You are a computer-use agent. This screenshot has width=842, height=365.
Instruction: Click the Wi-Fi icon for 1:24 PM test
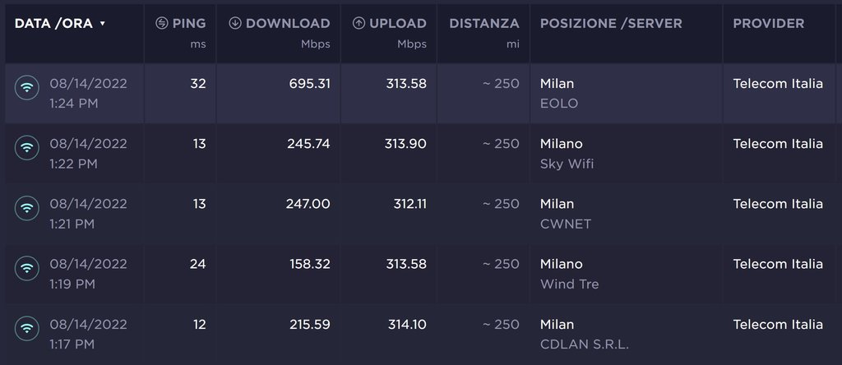tap(27, 87)
